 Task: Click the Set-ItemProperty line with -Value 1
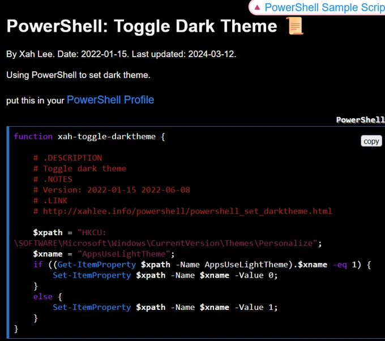point(165,307)
